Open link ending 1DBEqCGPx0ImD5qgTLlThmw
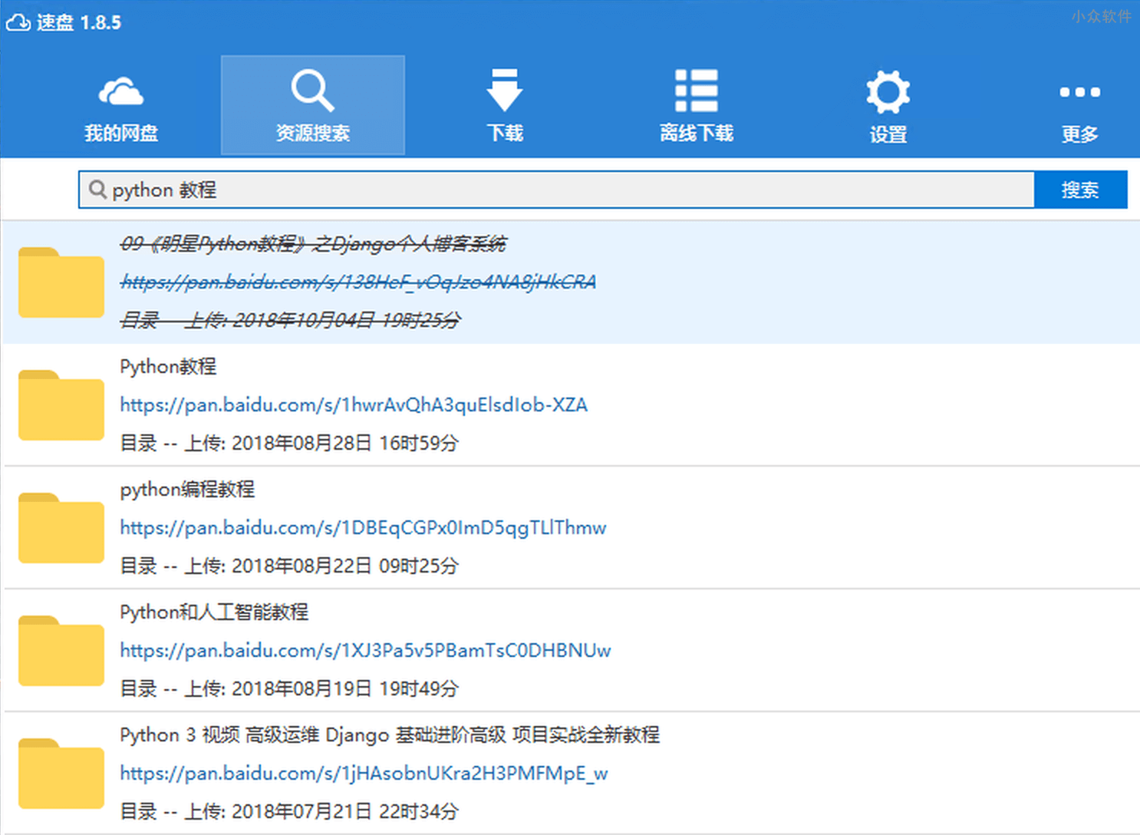This screenshot has height=835, width=1140. tap(363, 528)
